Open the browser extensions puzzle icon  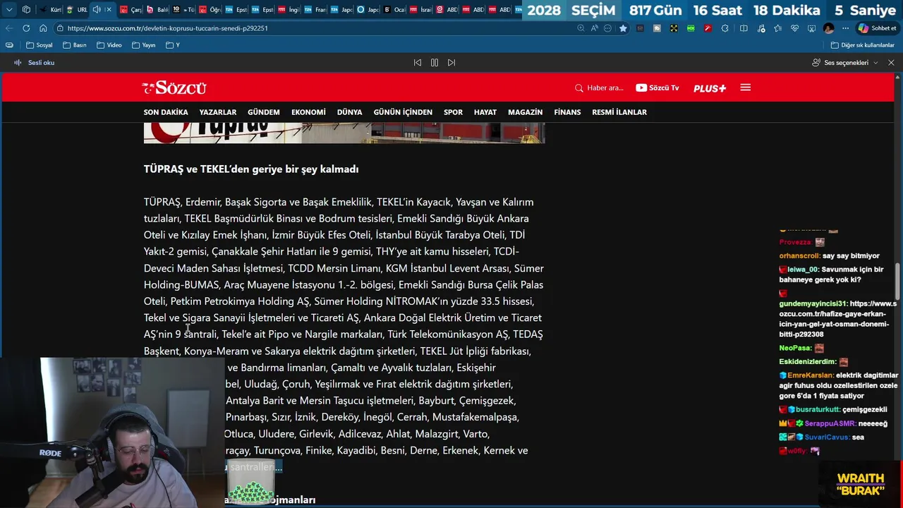725,28
